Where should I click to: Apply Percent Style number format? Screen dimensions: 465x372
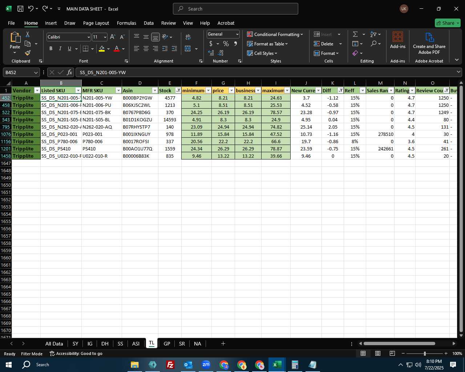226,44
